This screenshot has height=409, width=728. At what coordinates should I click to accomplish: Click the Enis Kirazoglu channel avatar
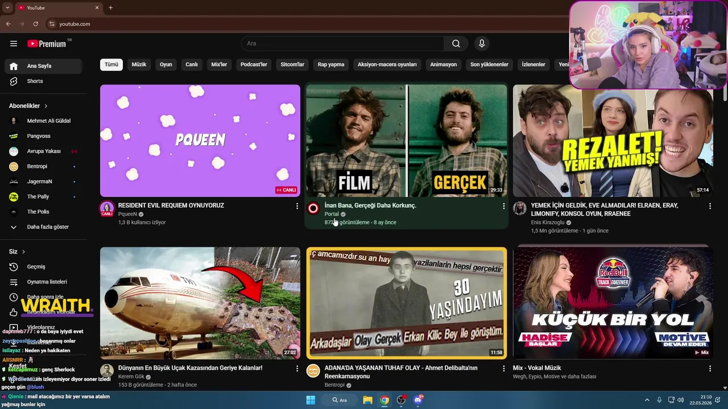click(519, 208)
